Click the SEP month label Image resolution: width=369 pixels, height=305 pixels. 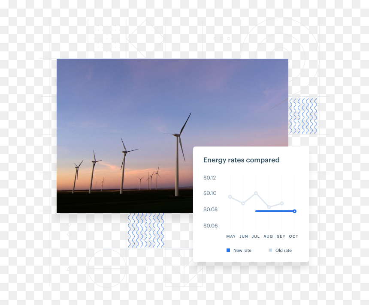tap(281, 236)
